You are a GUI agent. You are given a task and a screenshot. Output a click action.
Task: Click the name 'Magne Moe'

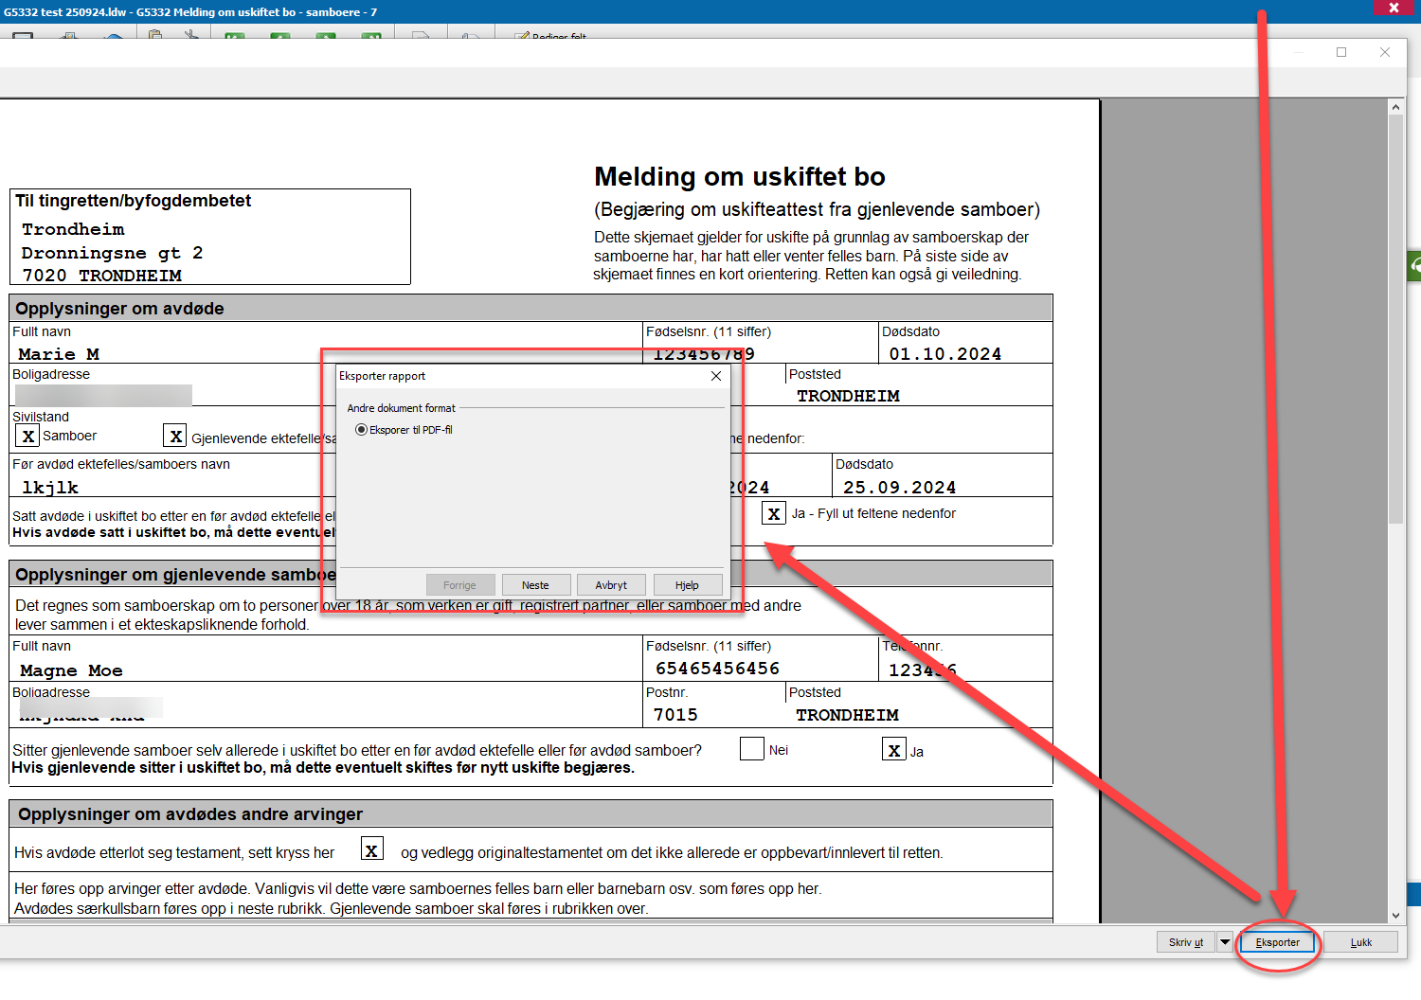71,670
